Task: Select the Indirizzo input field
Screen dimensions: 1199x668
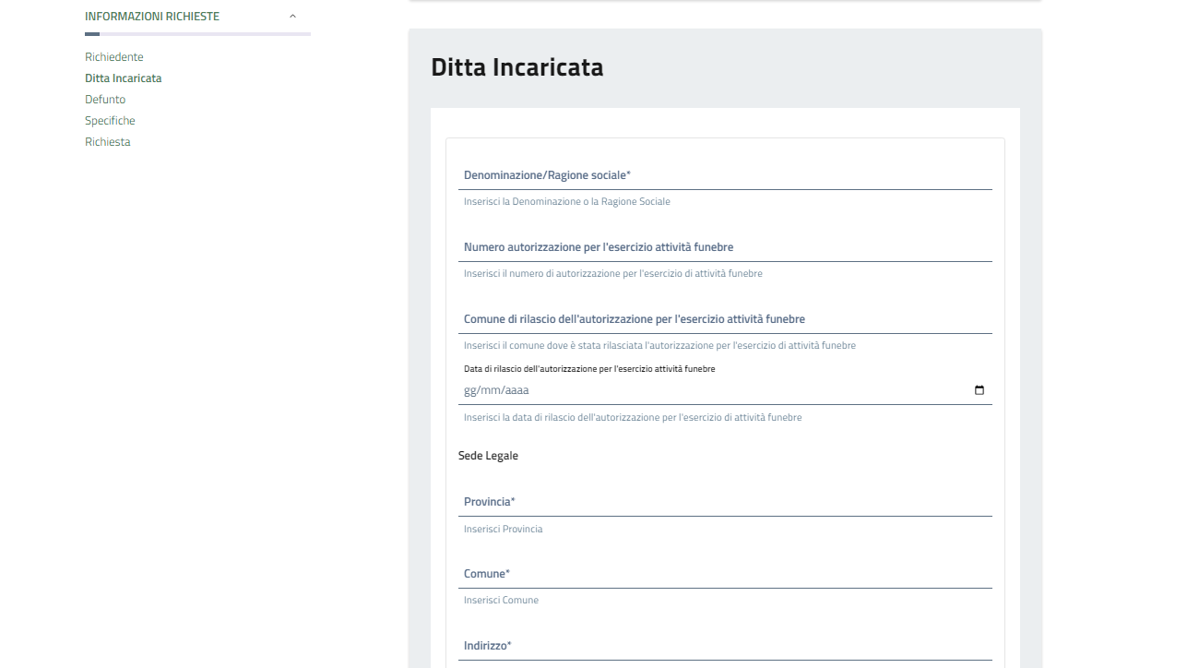Action: click(725, 646)
